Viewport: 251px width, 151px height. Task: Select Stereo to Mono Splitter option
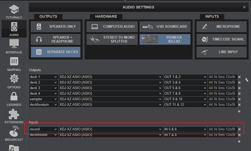coord(112,39)
